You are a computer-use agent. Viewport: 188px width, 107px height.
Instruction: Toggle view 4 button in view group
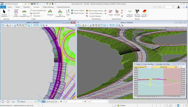click(49, 102)
